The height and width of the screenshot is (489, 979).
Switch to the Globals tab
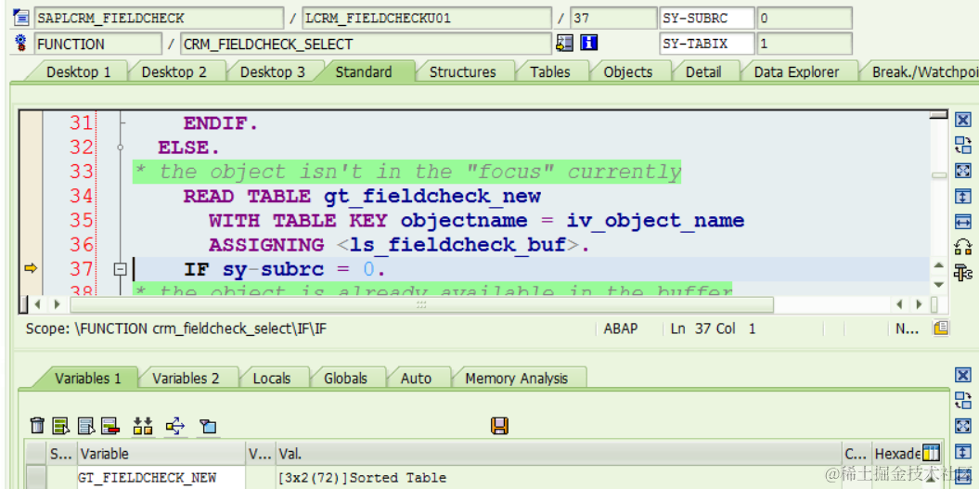click(345, 379)
